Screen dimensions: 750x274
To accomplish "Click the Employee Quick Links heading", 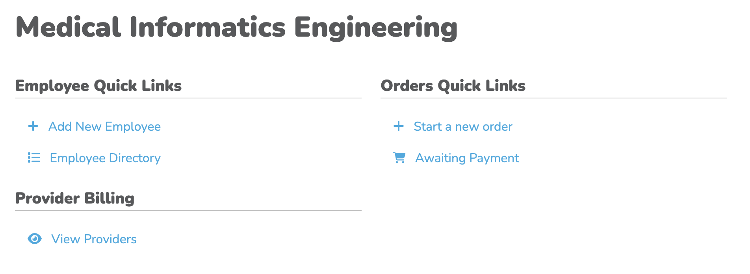I will [x=98, y=86].
